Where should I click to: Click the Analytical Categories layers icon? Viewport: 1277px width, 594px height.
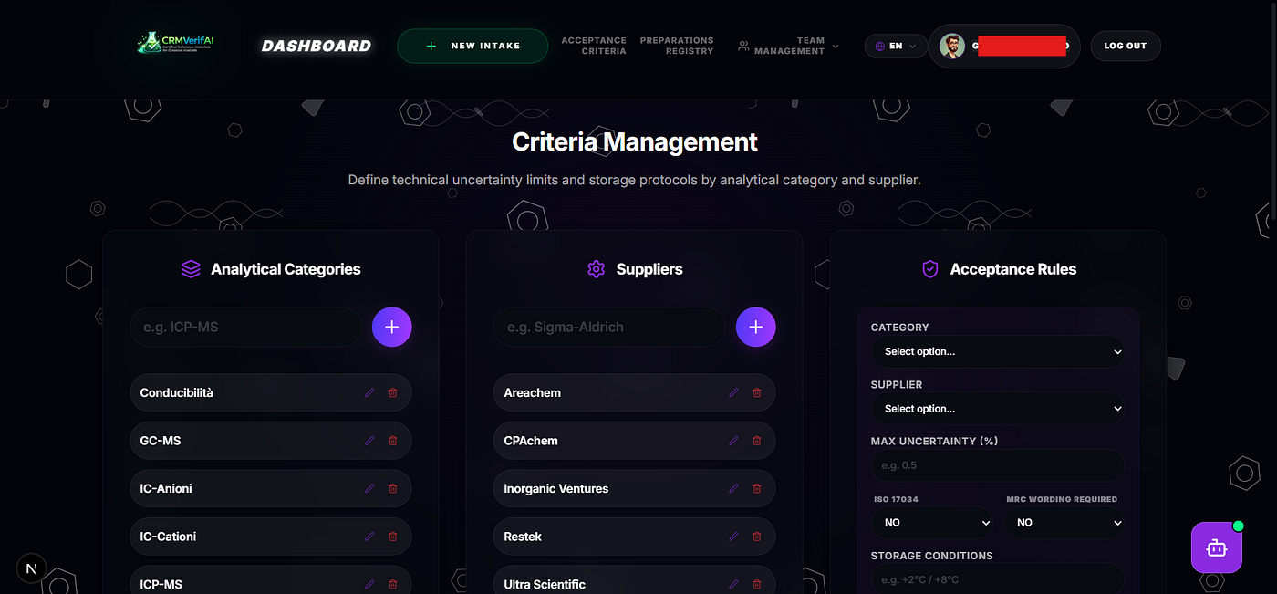click(x=191, y=269)
